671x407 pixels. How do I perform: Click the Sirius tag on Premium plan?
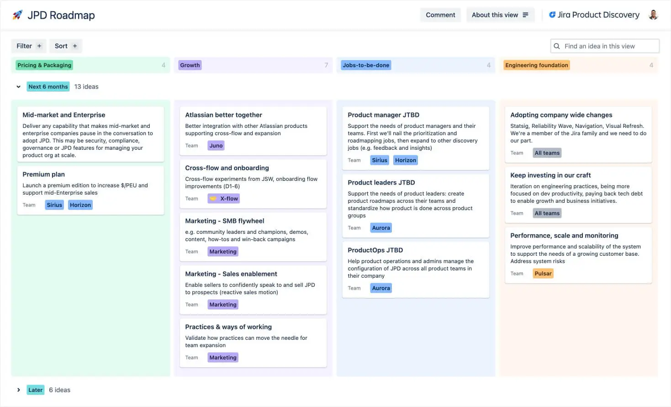click(x=54, y=205)
